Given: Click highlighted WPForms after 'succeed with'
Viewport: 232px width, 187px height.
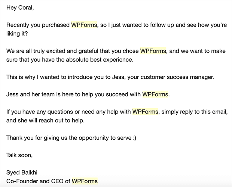Looking at the screenshot, I should [x=155, y=94].
